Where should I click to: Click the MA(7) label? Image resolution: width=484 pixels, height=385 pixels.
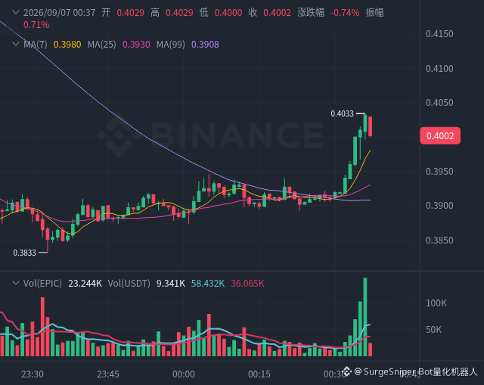click(x=36, y=45)
